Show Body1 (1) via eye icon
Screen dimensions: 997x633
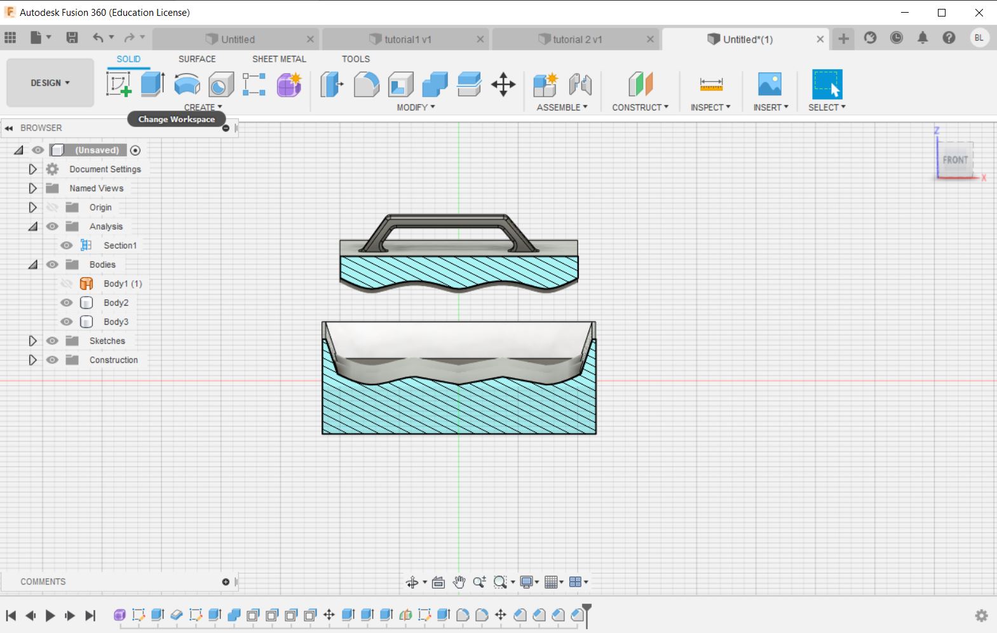tap(67, 283)
